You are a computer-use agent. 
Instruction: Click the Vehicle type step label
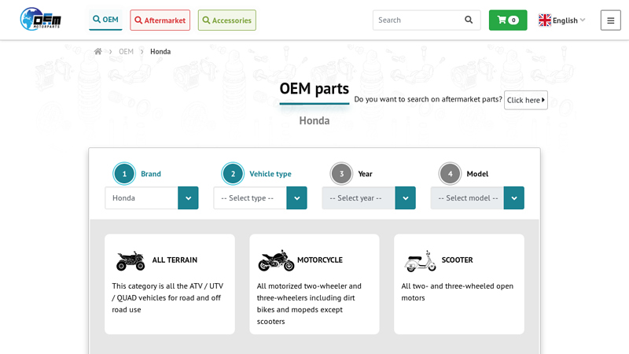270,174
